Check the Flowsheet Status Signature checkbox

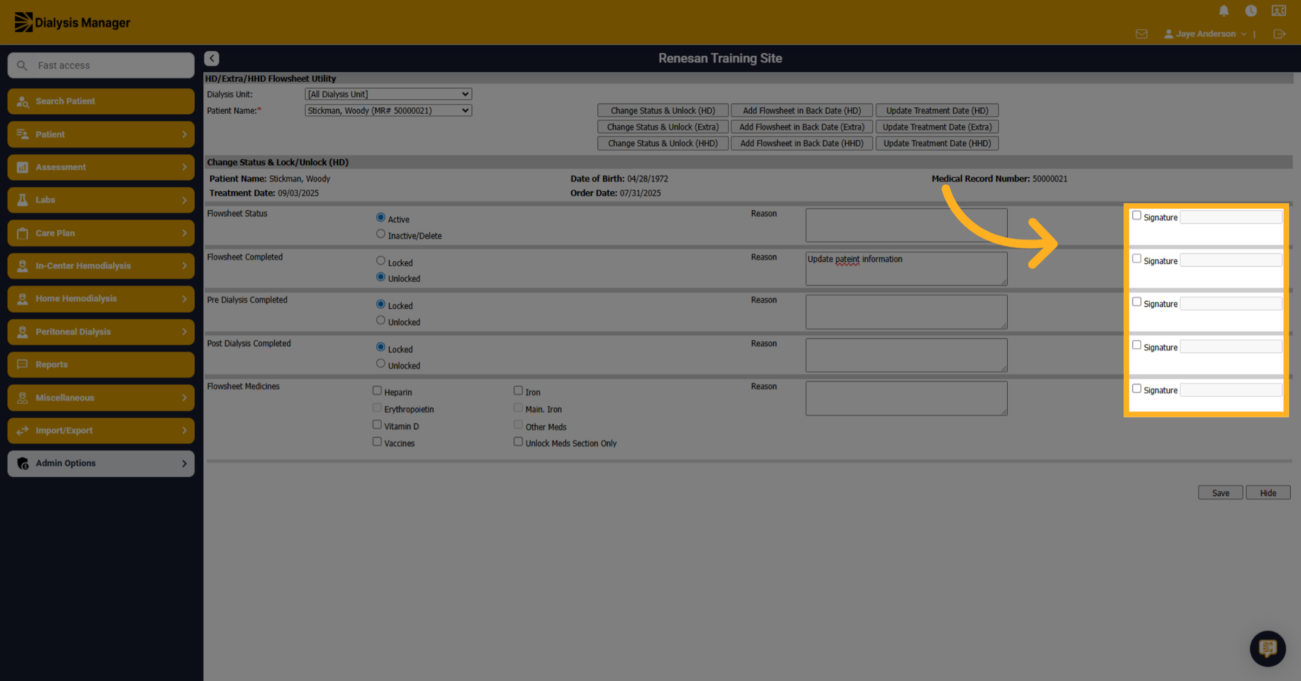[1137, 216]
